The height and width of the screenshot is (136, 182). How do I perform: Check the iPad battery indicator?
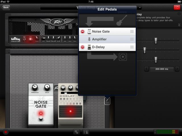179,2
